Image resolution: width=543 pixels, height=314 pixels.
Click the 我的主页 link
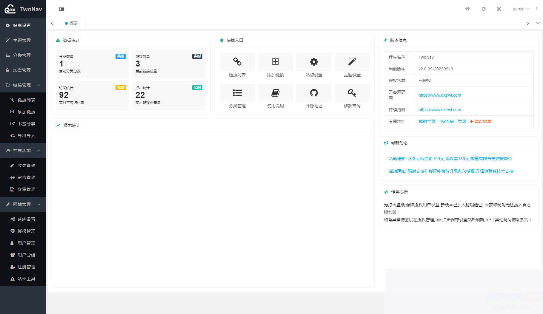pyautogui.click(x=427, y=121)
